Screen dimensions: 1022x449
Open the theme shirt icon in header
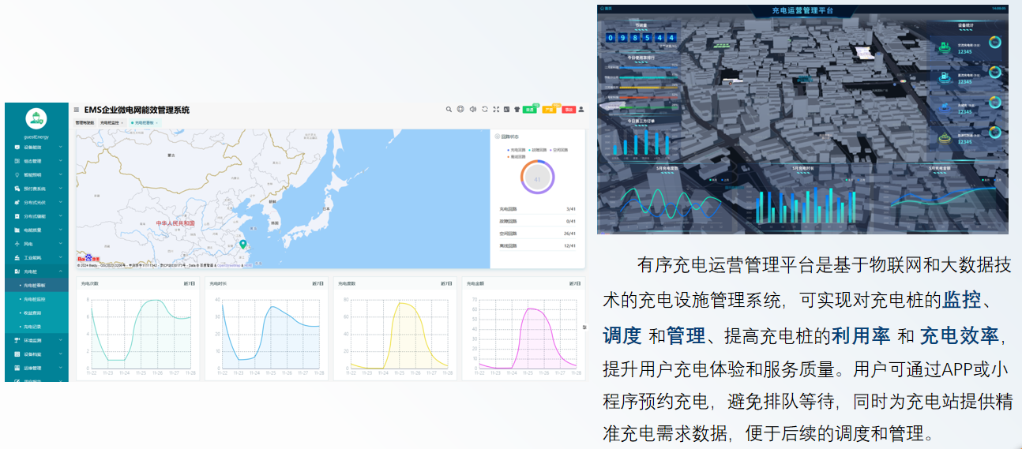tap(517, 109)
